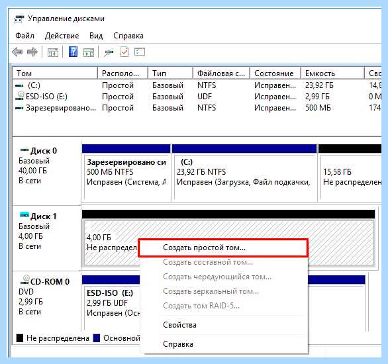Sort by the Располо... column header

click(122, 73)
